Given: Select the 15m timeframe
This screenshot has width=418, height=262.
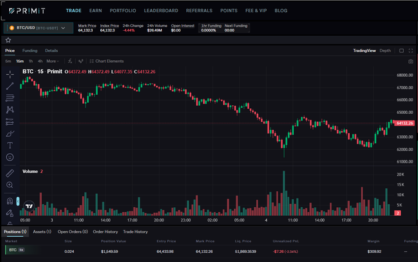Looking at the screenshot, I should click(x=20, y=61).
